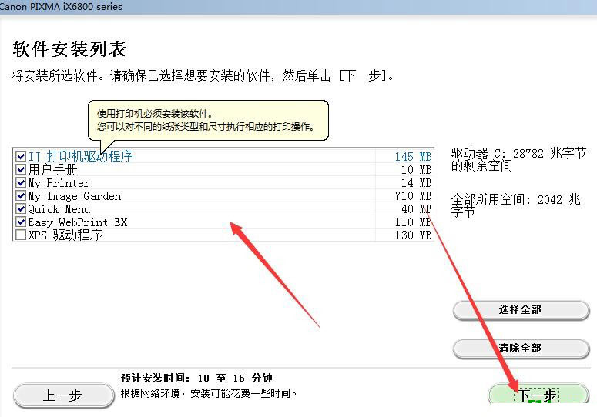The image size is (597, 417).
Task: Toggle the My Printer checkbox
Action: pyautogui.click(x=21, y=182)
